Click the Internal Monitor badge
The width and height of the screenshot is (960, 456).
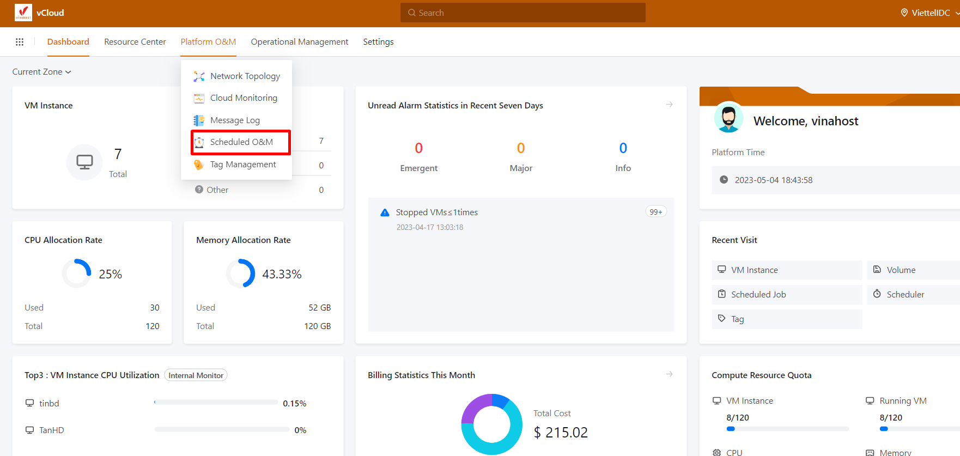click(x=196, y=375)
